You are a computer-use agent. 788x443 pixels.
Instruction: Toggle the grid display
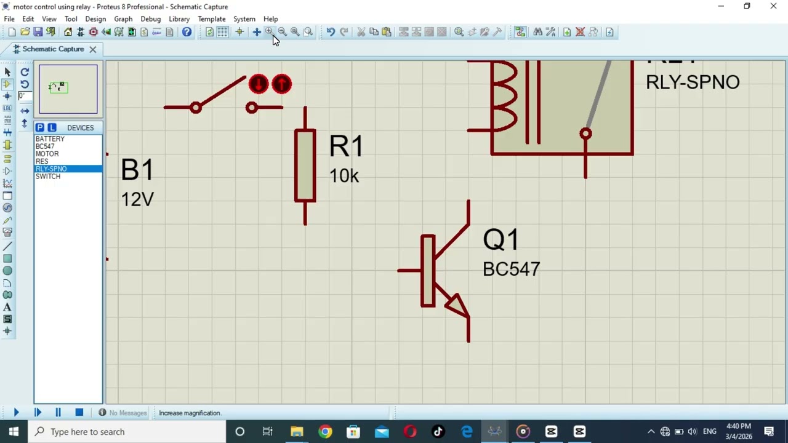222,32
